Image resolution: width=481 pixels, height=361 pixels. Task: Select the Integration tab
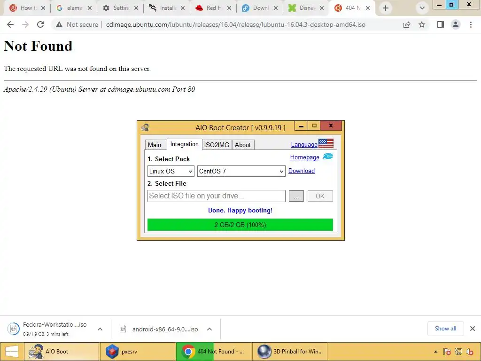pos(184,144)
